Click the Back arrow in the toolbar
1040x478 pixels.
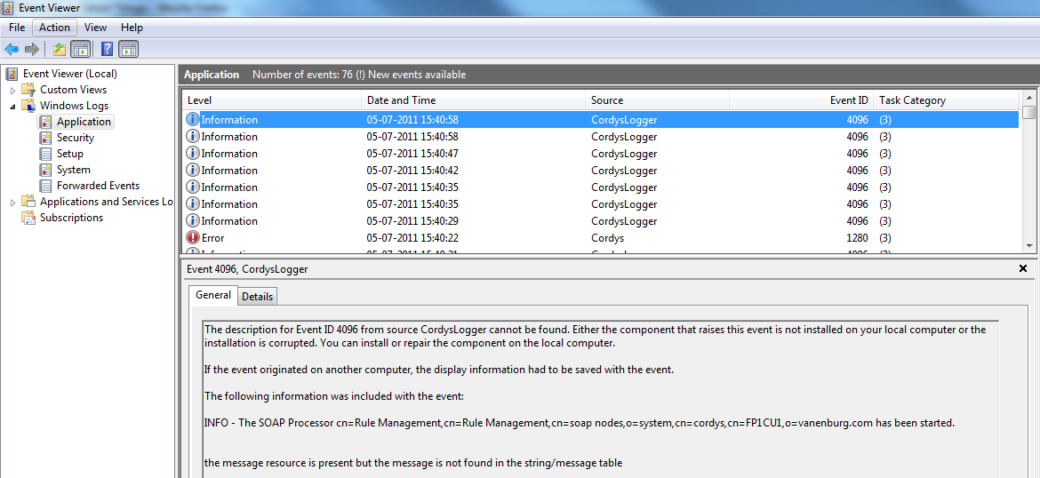12,50
